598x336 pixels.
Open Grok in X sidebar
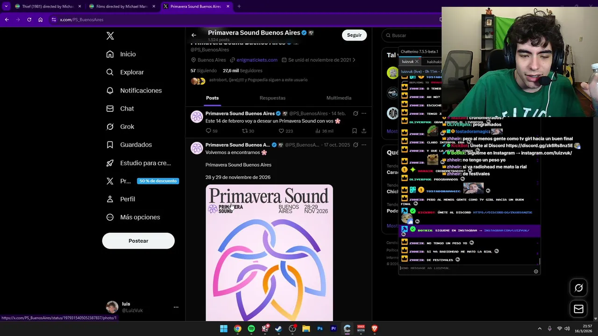[x=120, y=126]
